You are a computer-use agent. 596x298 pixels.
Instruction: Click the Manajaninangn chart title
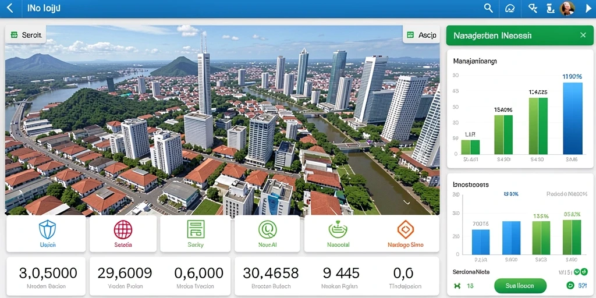475,61
